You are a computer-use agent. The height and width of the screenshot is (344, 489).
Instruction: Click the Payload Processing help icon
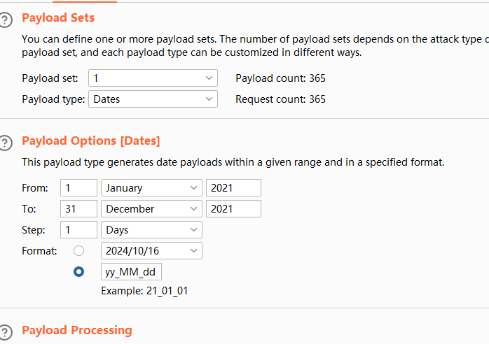click(x=6, y=331)
